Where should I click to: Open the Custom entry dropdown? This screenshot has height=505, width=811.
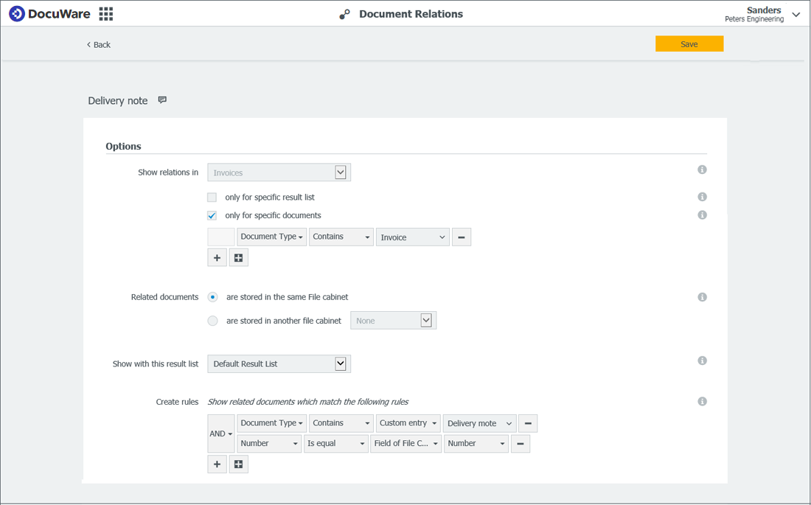click(x=408, y=423)
